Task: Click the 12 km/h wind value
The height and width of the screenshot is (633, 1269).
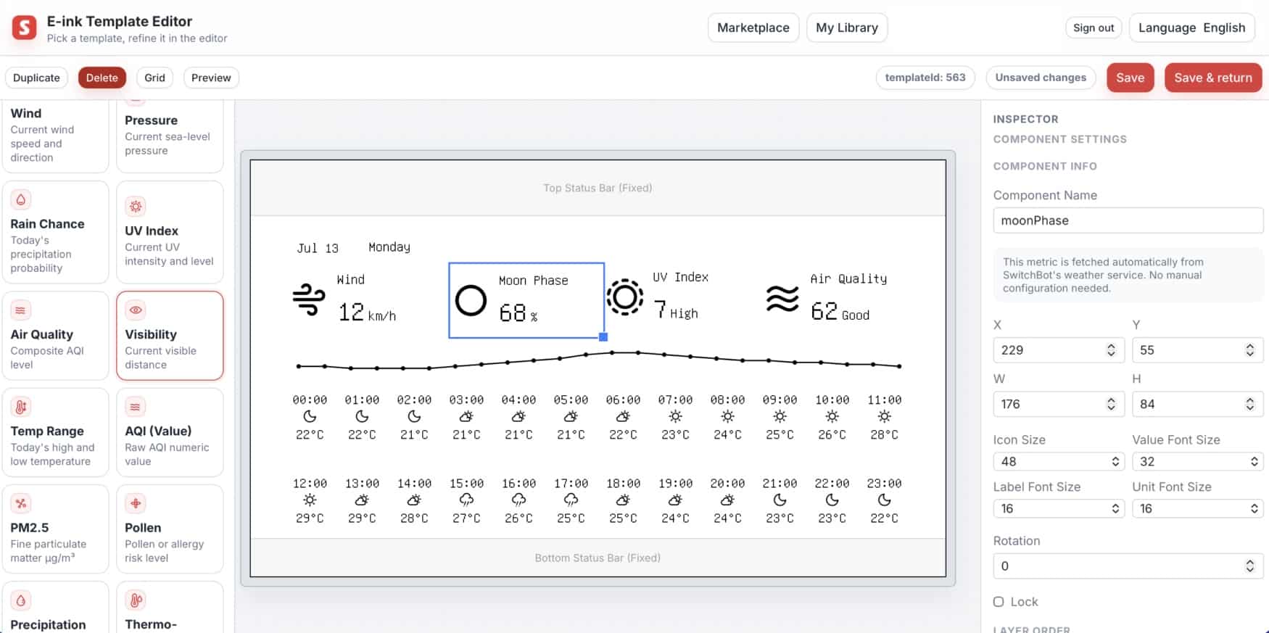Action: click(x=367, y=313)
